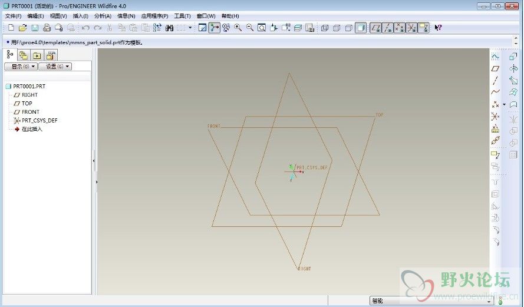This screenshot has width=524, height=307.
Task: Select the datum plane tool
Action: click(495, 68)
